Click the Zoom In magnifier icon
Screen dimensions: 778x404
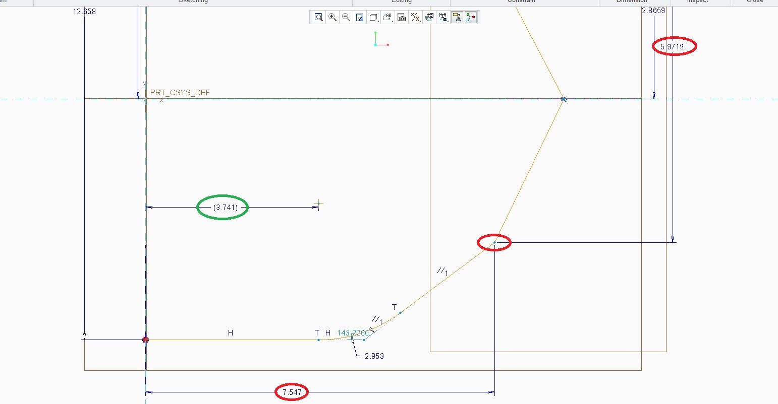coord(332,18)
